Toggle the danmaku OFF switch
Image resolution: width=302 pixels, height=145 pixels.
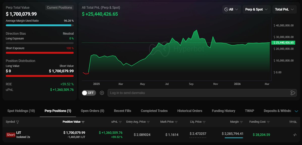pyautogui.click(x=88, y=93)
